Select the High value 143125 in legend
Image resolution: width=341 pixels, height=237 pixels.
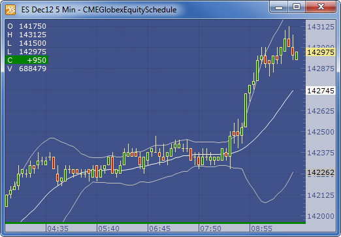click(33, 35)
